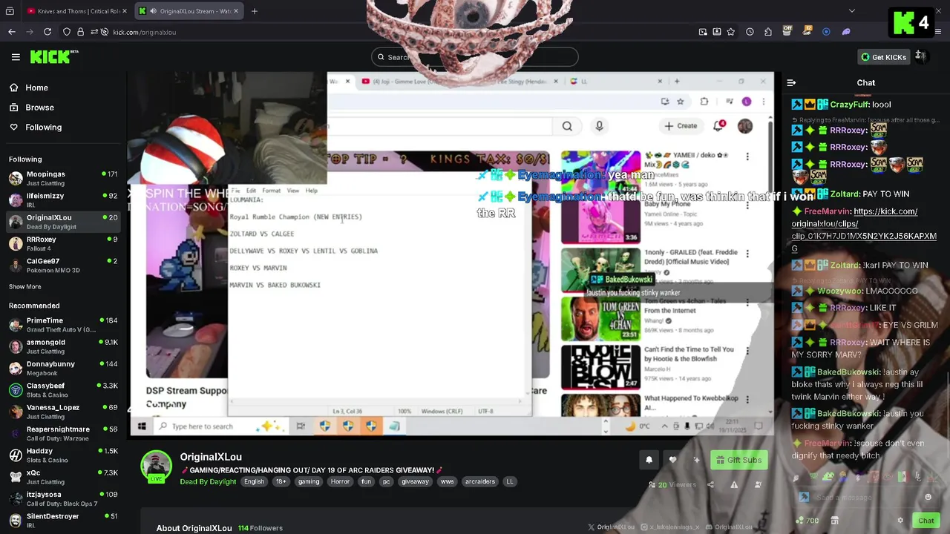Image resolution: width=950 pixels, height=534 pixels.
Task: Open the 700 channel points balance
Action: (807, 521)
